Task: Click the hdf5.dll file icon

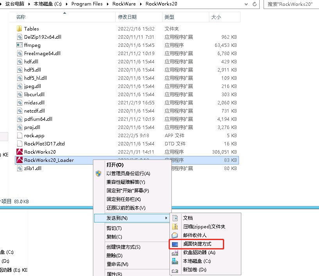Action: tap(20, 70)
